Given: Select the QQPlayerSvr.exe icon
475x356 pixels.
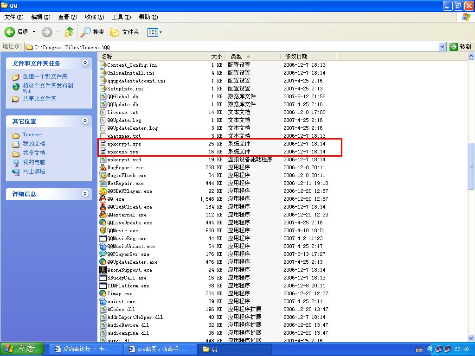Looking at the screenshot, I should coord(103,254).
